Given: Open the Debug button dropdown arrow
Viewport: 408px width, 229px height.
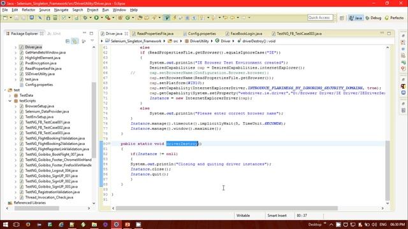Looking at the screenshot, I should [91, 18].
